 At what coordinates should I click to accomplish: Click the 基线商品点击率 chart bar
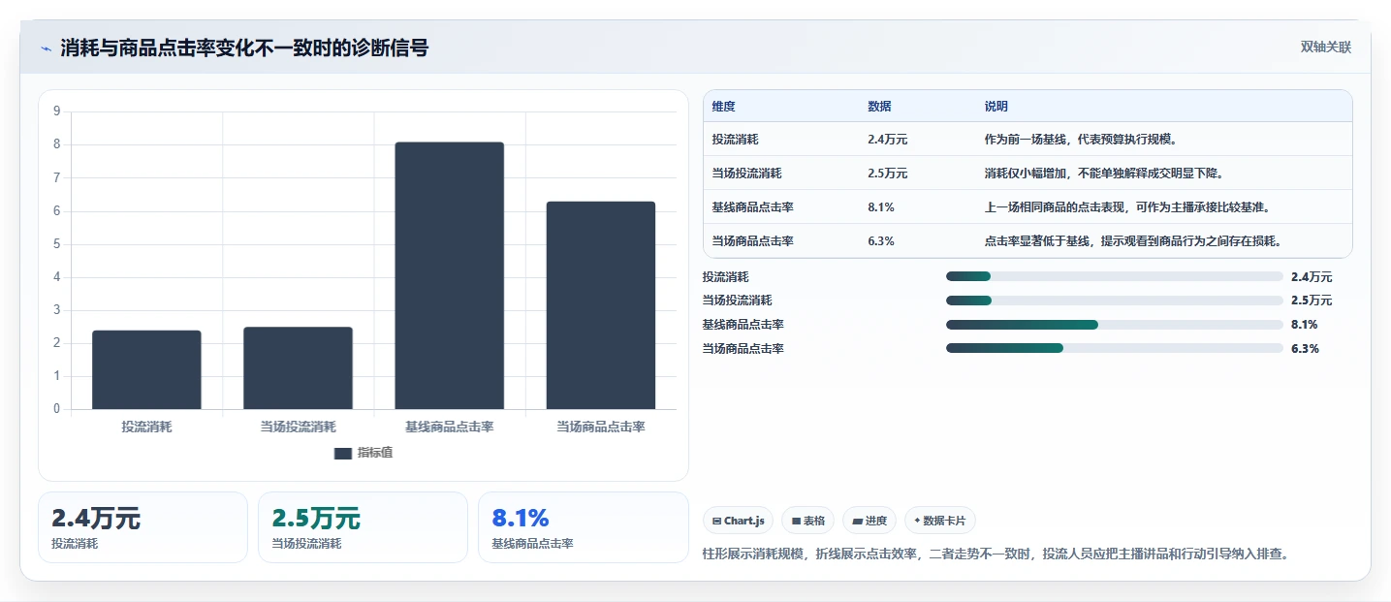(x=450, y=276)
